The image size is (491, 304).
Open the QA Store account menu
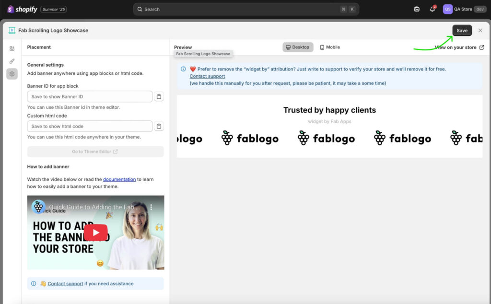pyautogui.click(x=465, y=9)
